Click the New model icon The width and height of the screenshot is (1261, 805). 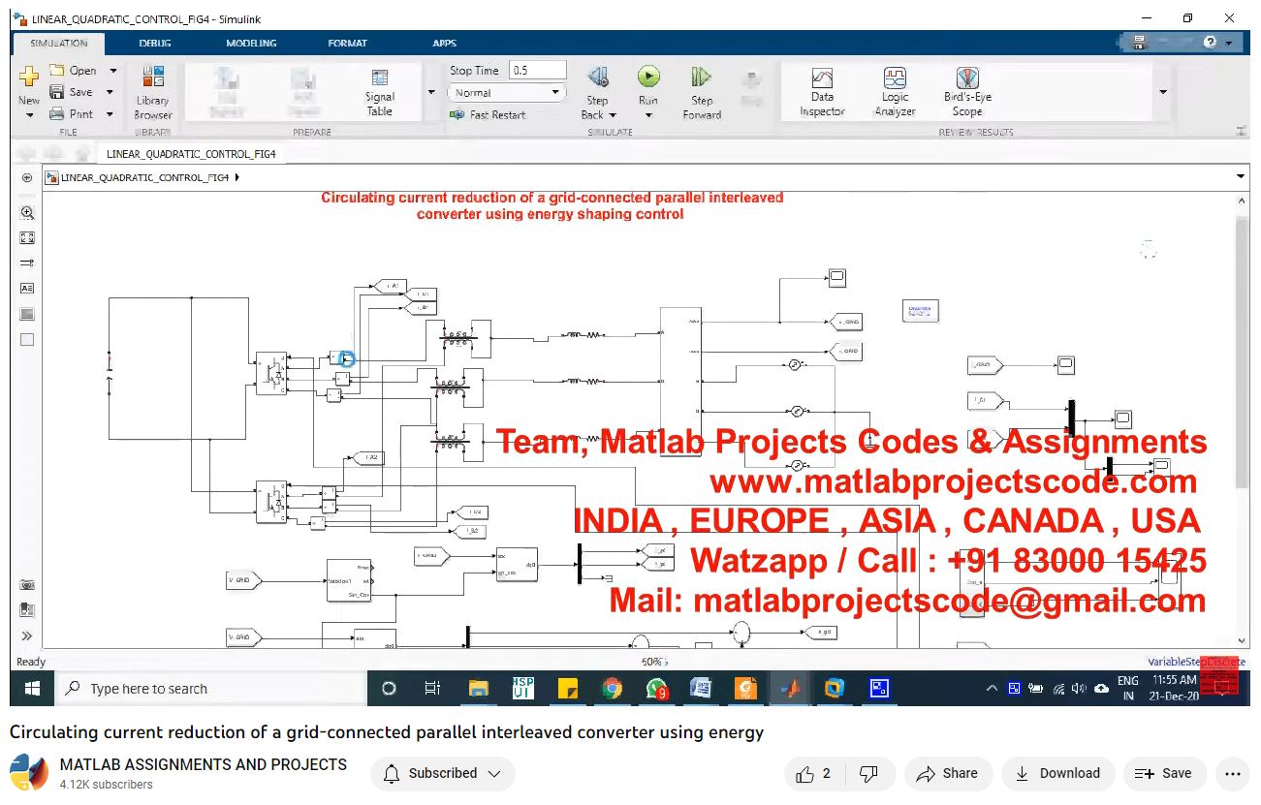tap(29, 77)
